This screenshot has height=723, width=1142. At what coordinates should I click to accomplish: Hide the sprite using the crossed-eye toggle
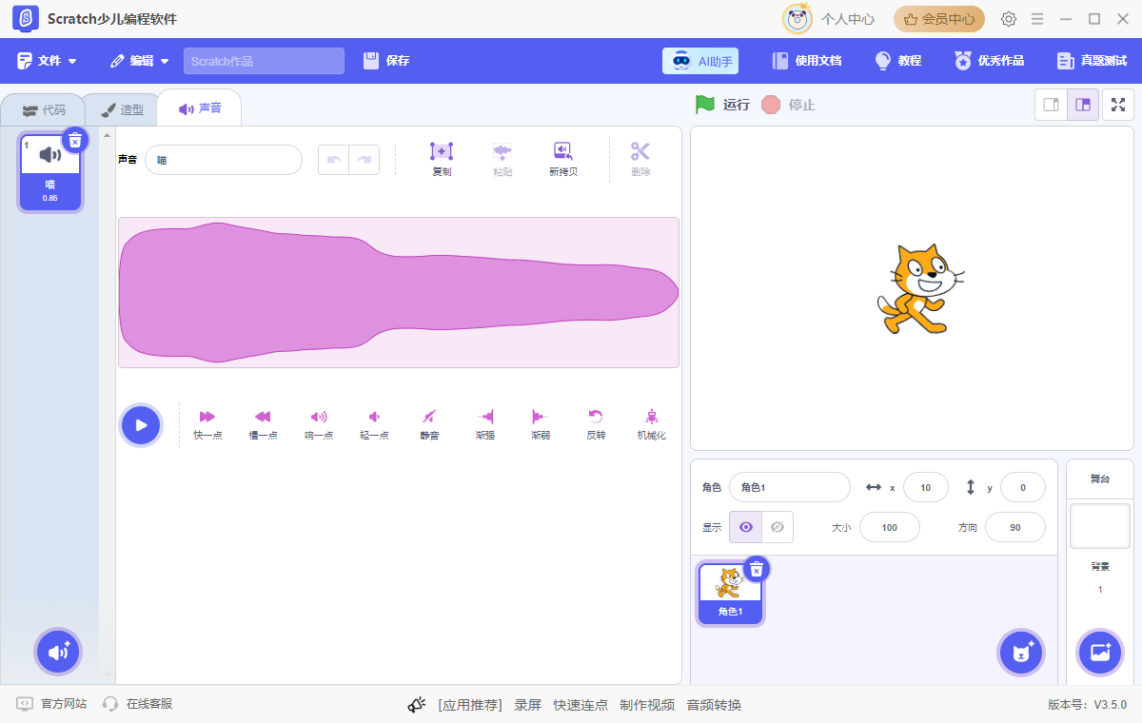click(x=779, y=526)
